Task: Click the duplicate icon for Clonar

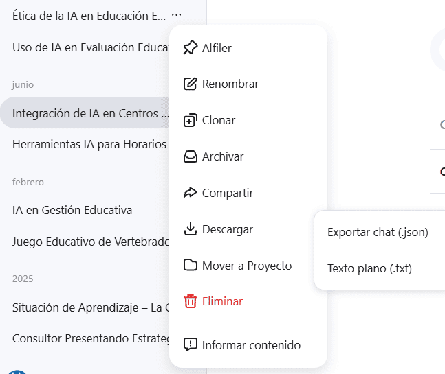Action: click(190, 120)
